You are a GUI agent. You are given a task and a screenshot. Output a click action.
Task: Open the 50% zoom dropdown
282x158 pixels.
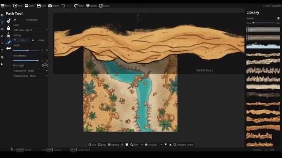point(138,144)
